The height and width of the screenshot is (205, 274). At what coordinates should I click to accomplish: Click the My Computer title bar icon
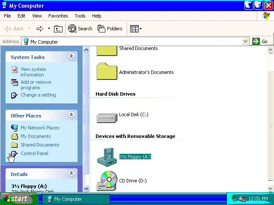(x=5, y=6)
